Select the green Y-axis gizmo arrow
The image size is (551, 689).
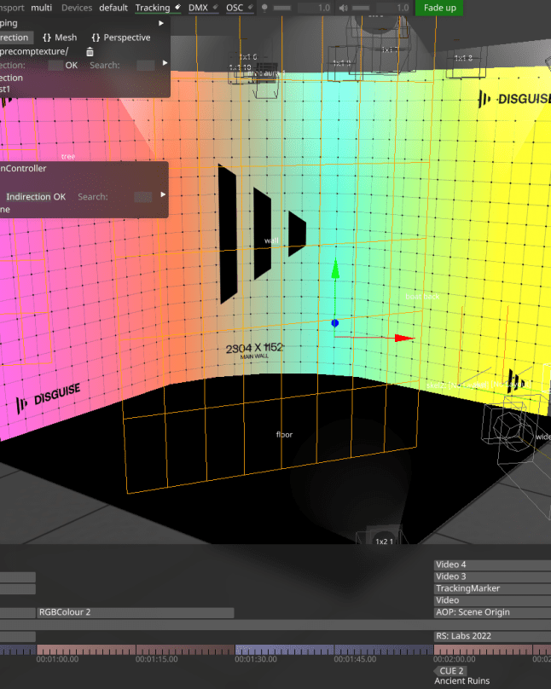(x=335, y=269)
